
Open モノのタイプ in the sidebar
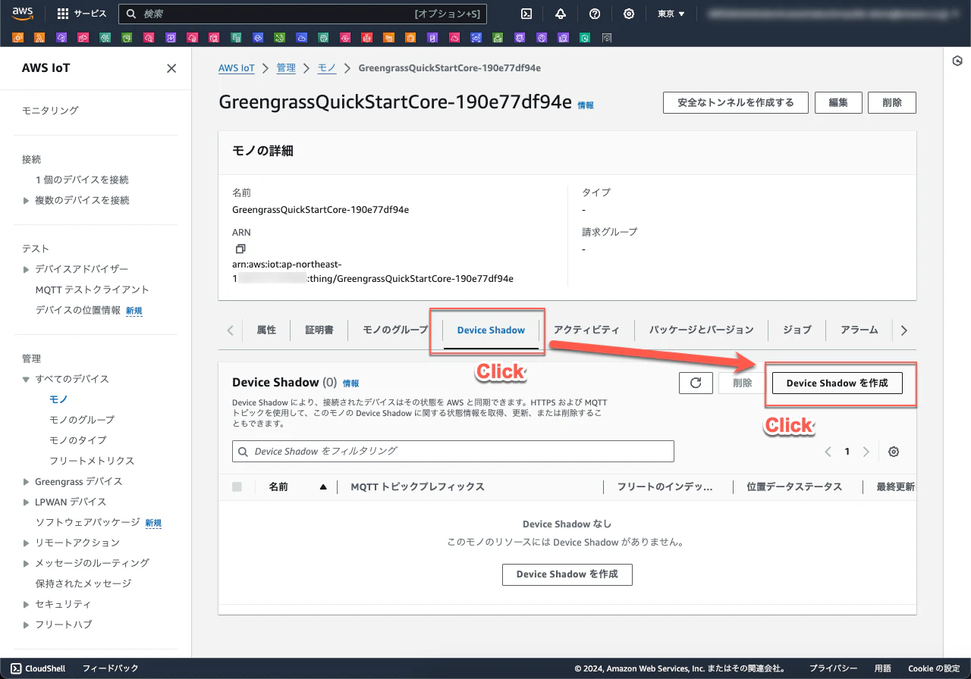77,440
